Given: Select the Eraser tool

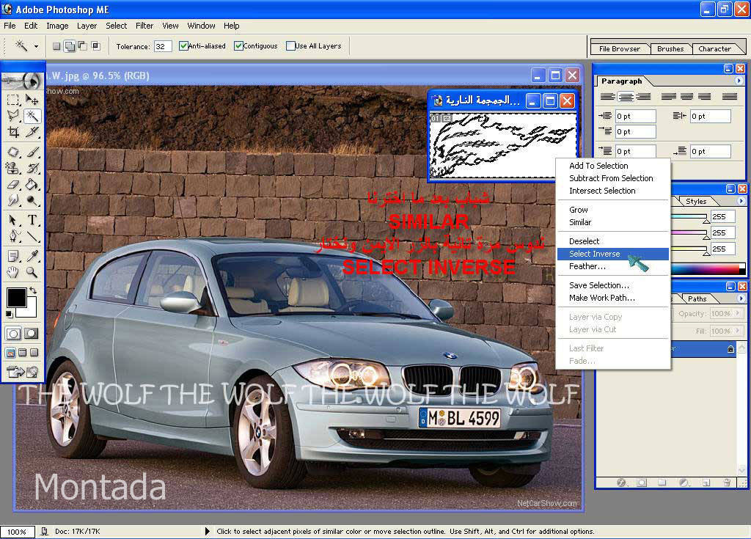Looking at the screenshot, I should point(13,185).
